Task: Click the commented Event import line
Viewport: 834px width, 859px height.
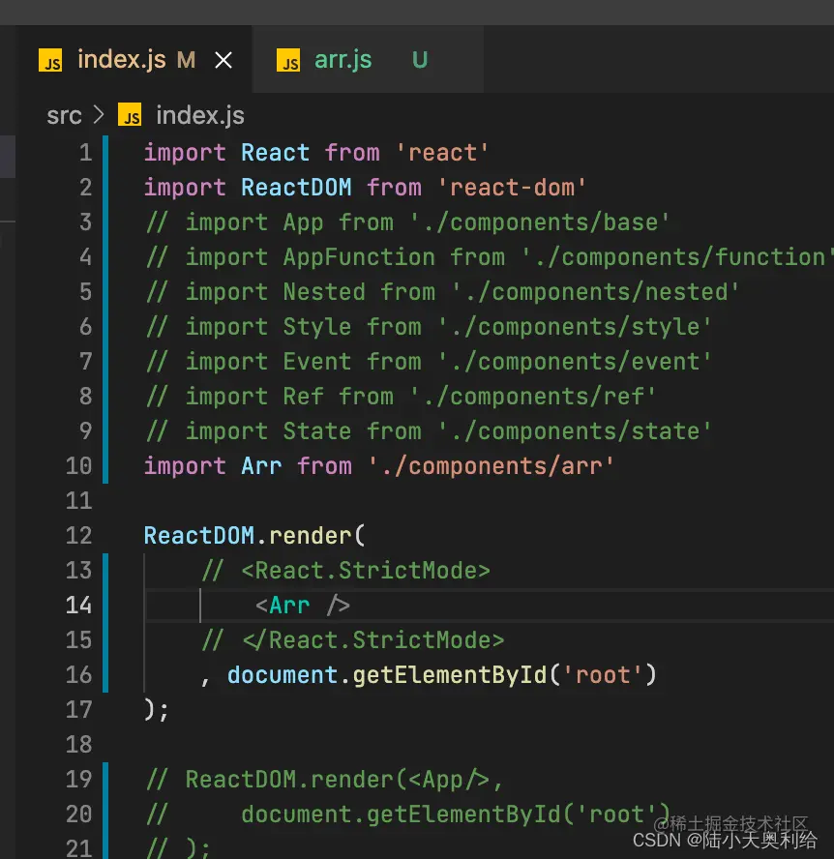Action: point(429,362)
